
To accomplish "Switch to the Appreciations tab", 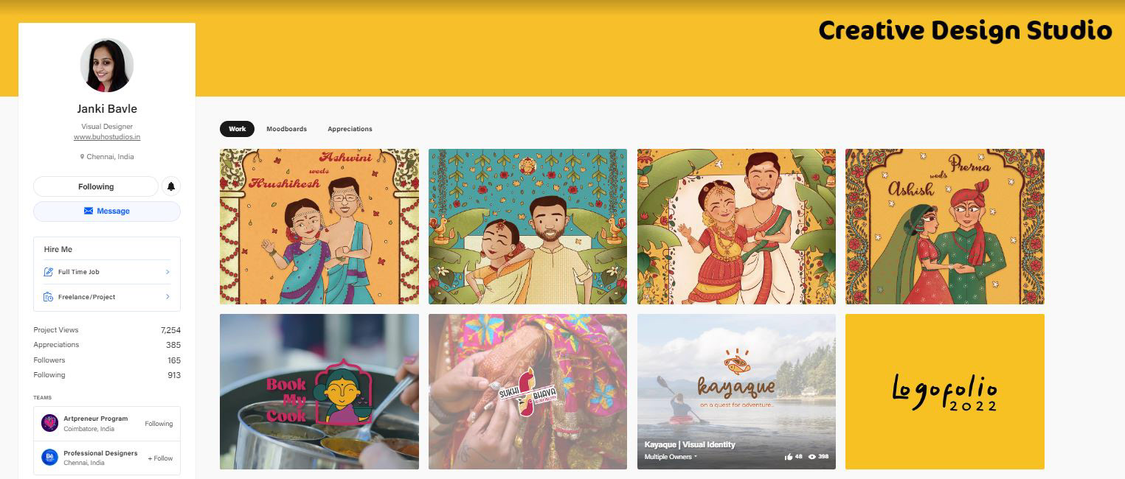I will coord(350,129).
